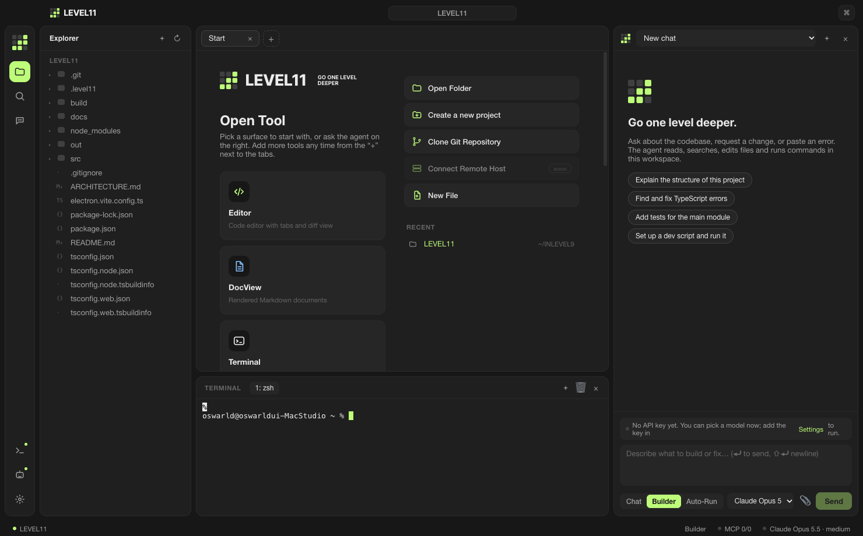
Task: Click 'Find and fix TypeScript errors' suggestion
Action: pyautogui.click(x=681, y=199)
